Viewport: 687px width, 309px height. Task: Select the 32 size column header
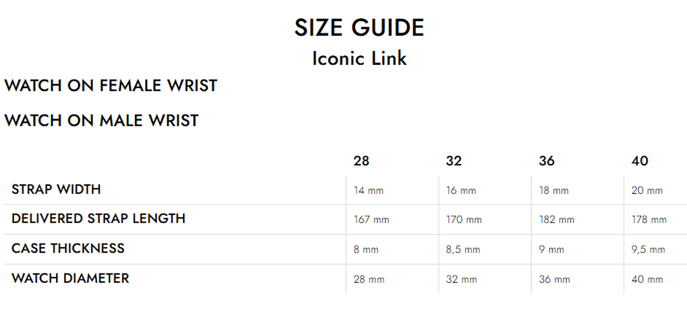tap(454, 161)
